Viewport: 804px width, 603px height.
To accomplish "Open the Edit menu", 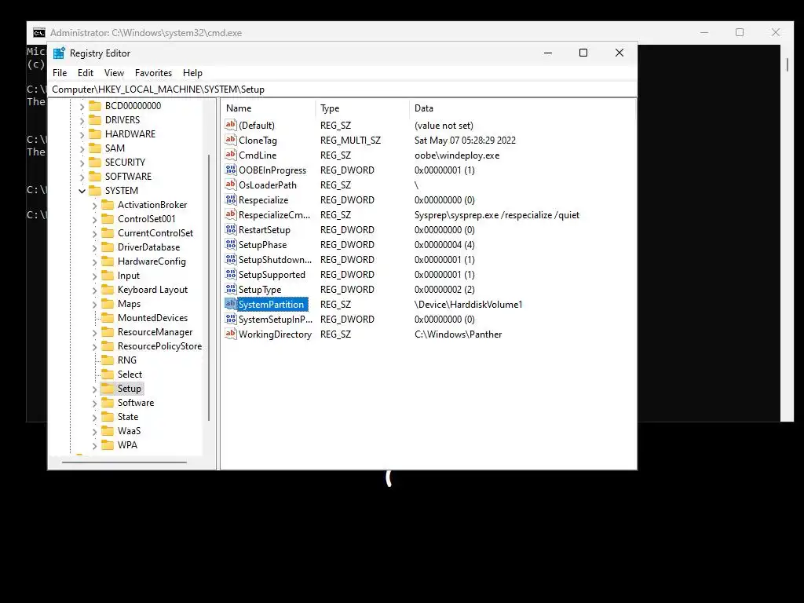I will pos(85,73).
